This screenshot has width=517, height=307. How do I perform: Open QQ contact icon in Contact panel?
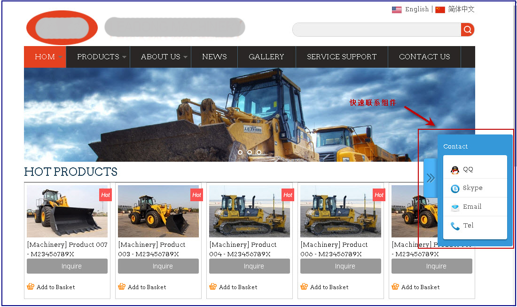455,170
